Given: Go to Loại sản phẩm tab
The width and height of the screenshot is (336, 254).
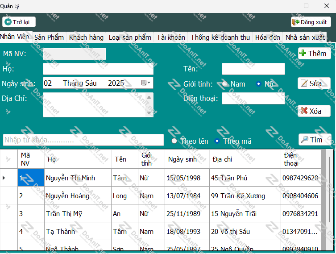Looking at the screenshot, I should pyautogui.click(x=130, y=37).
